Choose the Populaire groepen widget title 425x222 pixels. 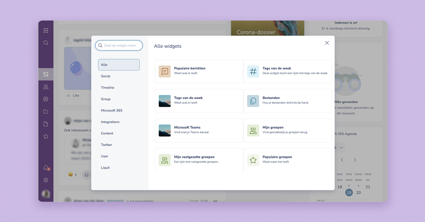tap(277, 157)
